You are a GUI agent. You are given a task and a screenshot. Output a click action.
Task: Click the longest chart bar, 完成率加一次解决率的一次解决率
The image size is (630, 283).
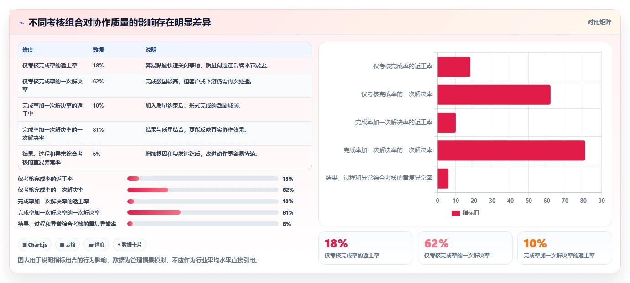[511, 150]
